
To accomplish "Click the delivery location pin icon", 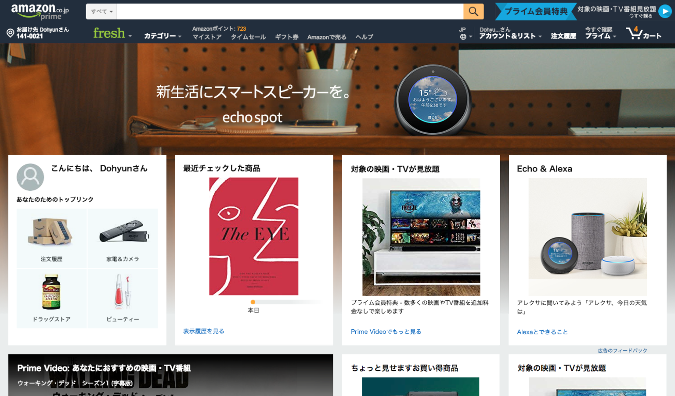I will point(10,33).
